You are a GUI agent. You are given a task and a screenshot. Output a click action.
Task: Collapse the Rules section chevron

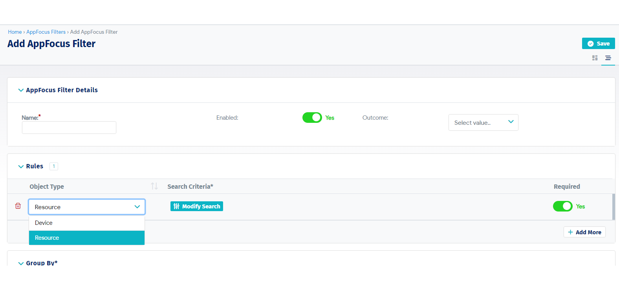click(x=21, y=166)
